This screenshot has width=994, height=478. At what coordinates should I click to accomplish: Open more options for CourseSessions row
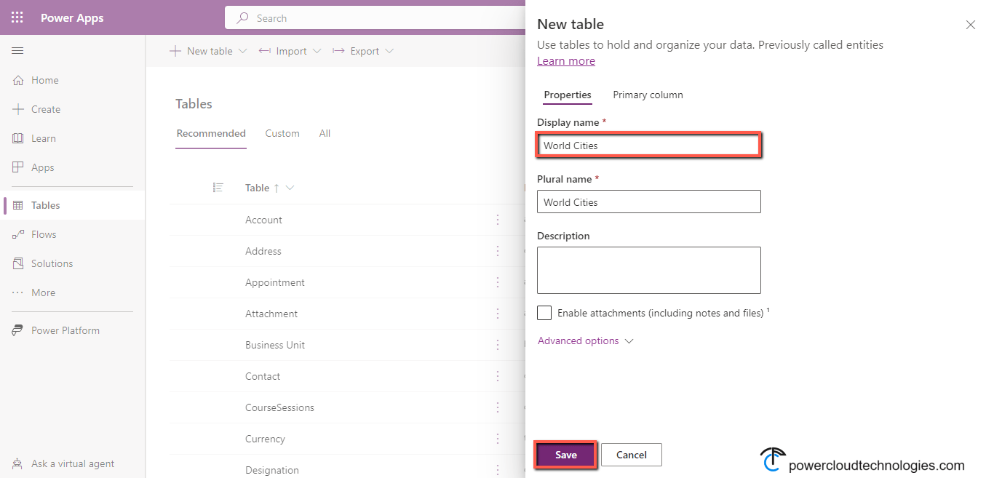point(498,407)
